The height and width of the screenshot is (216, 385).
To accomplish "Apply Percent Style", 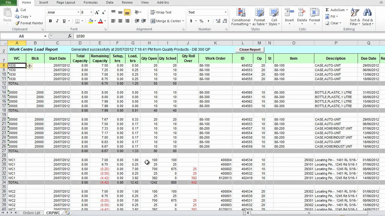I will pos(201,21).
